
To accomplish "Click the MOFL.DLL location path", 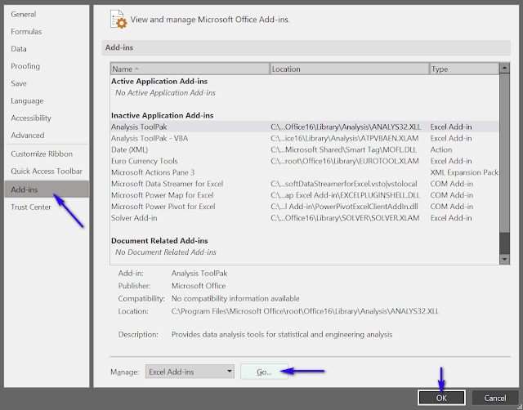I will 343,150.
